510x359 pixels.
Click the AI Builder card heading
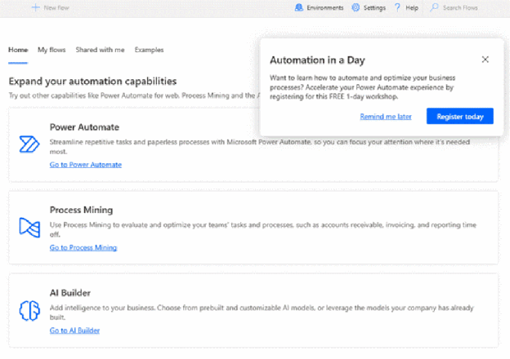pos(70,293)
